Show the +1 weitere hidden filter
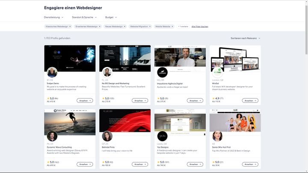308x173 pixels. coord(183,26)
